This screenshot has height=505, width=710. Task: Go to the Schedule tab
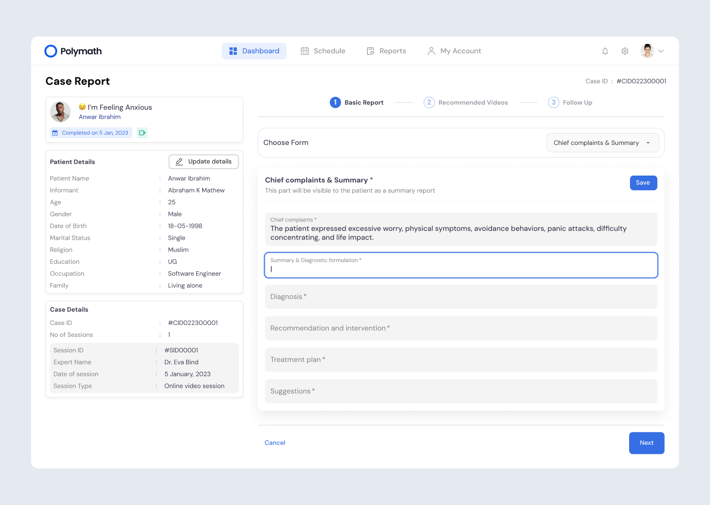pos(323,51)
